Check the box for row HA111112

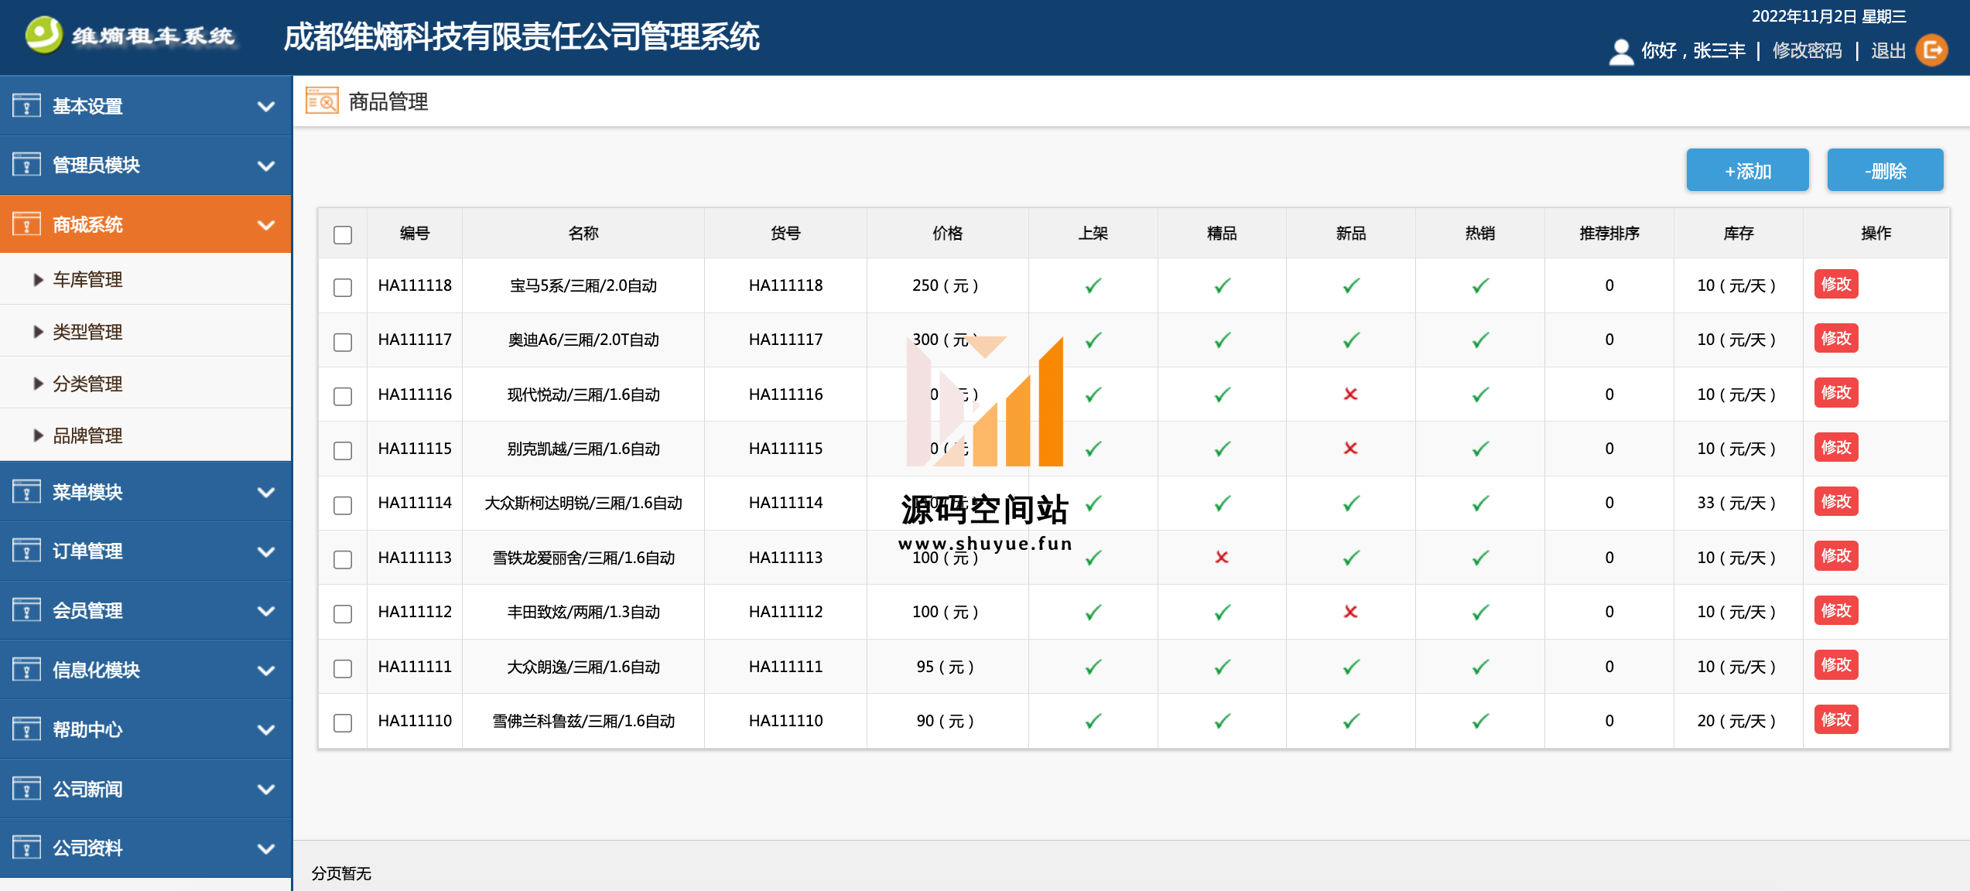click(343, 613)
